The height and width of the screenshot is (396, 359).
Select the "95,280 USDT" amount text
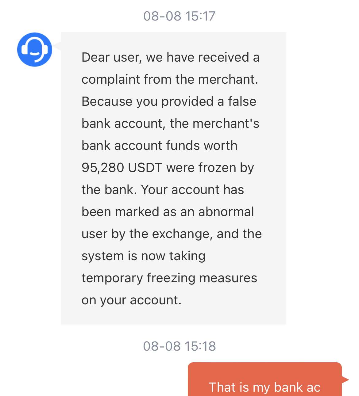point(122,168)
